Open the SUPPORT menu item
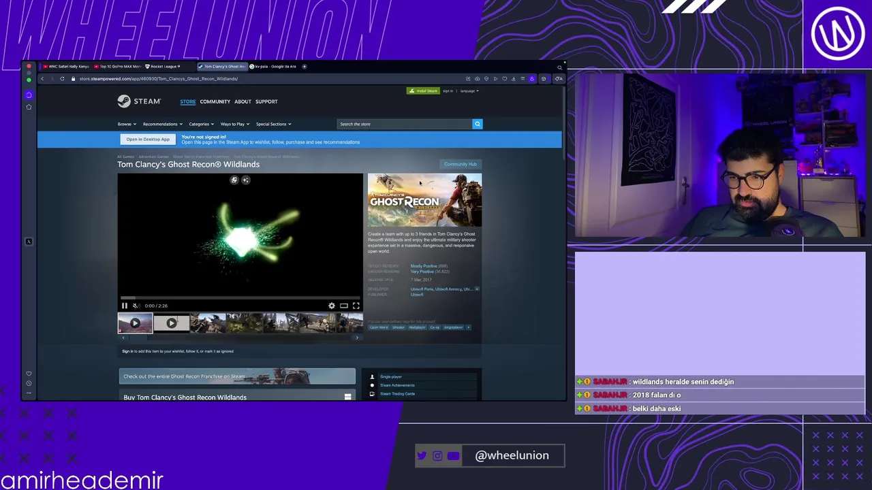The height and width of the screenshot is (490, 872). click(x=266, y=101)
